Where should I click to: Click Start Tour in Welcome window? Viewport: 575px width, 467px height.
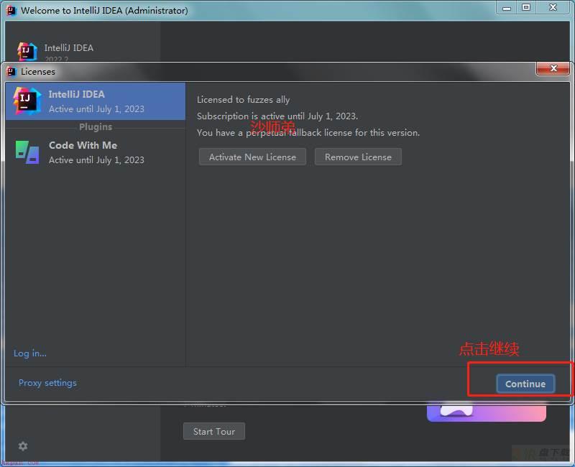pos(214,432)
